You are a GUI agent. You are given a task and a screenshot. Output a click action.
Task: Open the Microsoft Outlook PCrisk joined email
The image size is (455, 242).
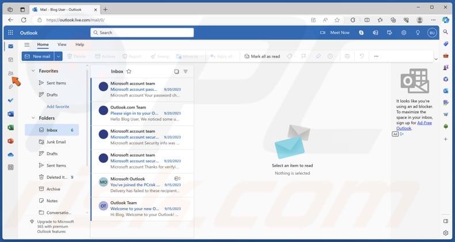142,185
